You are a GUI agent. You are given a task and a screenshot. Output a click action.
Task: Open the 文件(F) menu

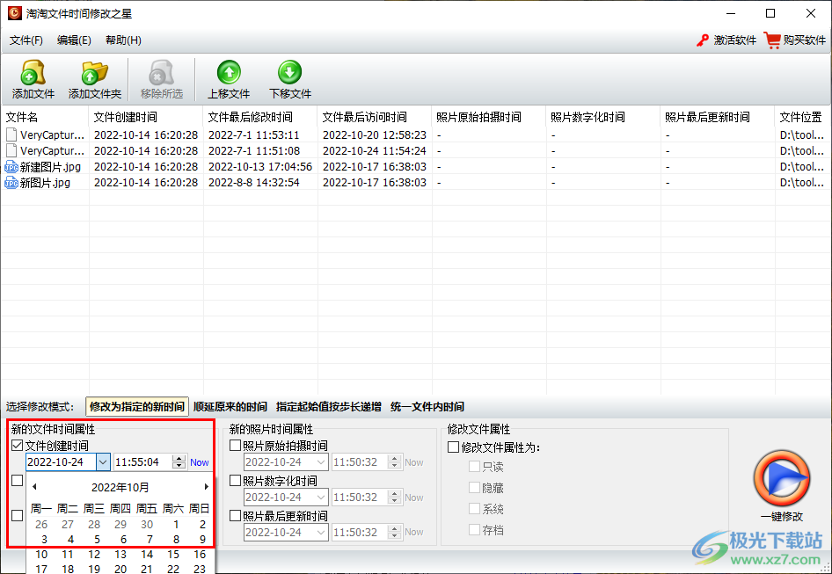click(x=26, y=40)
